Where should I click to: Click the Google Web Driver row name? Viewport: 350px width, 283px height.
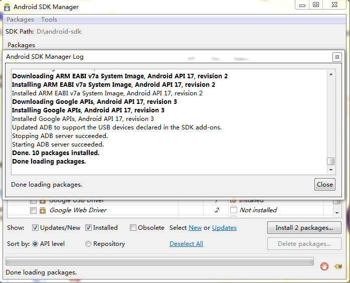click(x=78, y=210)
